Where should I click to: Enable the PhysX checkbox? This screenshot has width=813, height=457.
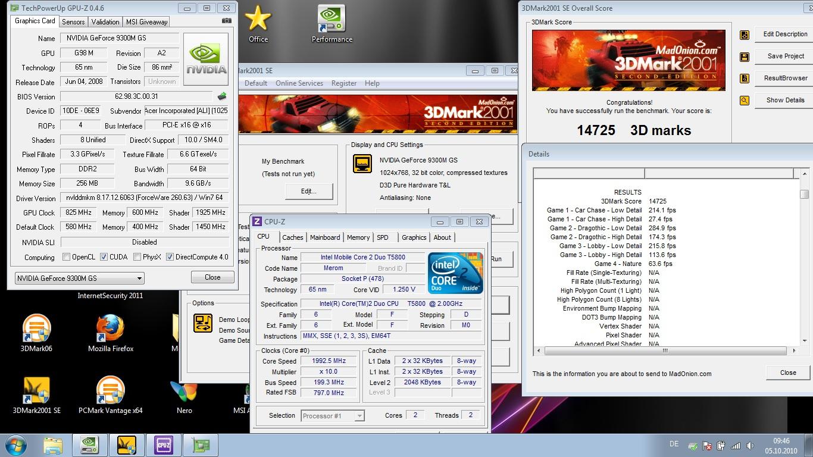pyautogui.click(x=137, y=257)
